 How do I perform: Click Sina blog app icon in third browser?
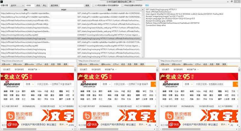[x=169, y=116]
